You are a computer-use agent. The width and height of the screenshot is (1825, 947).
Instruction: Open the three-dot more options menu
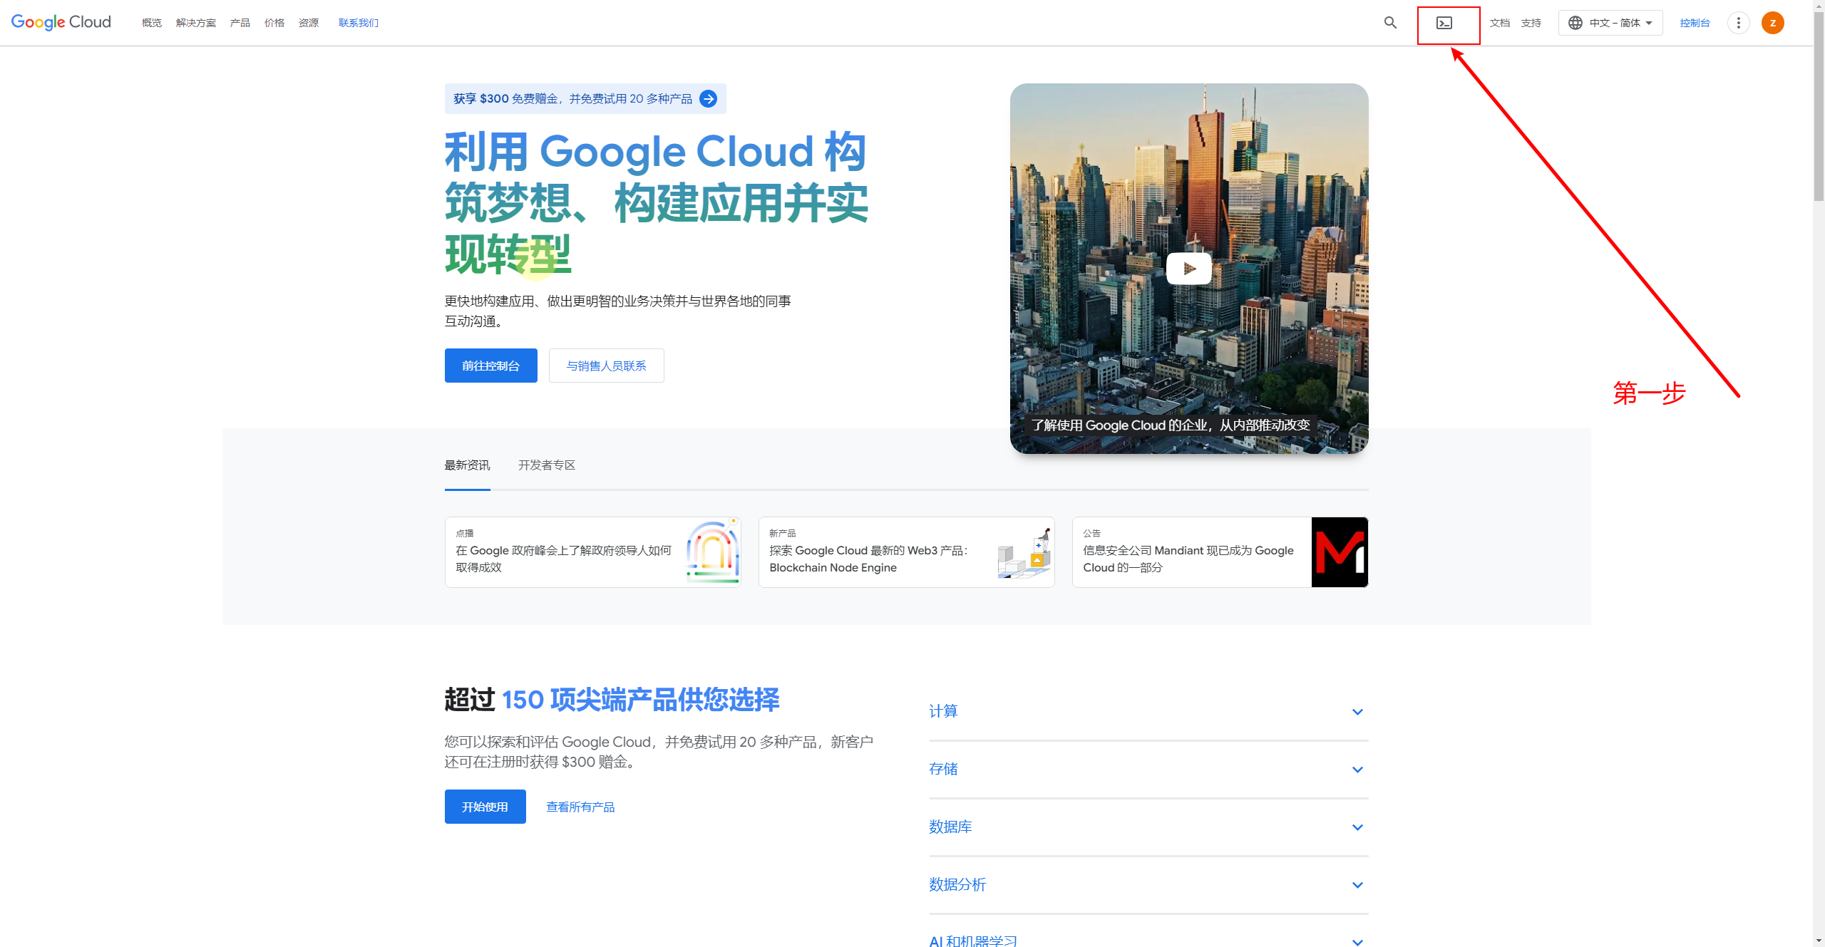point(1739,23)
